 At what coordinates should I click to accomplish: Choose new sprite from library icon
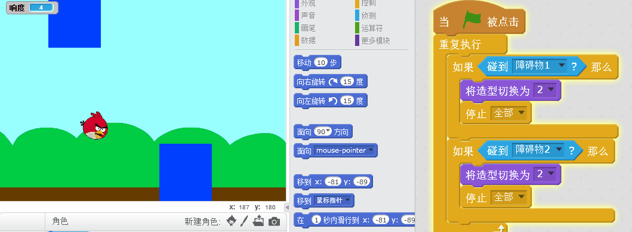coord(232,221)
